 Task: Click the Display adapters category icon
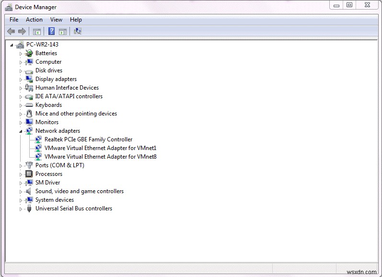coord(29,79)
